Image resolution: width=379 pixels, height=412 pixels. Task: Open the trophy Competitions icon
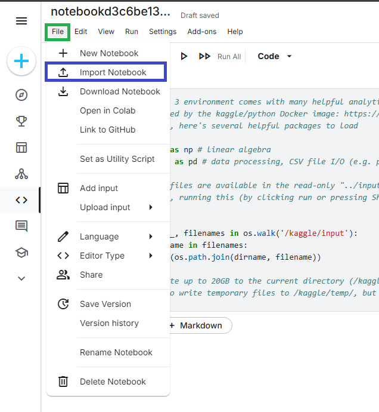(21, 121)
